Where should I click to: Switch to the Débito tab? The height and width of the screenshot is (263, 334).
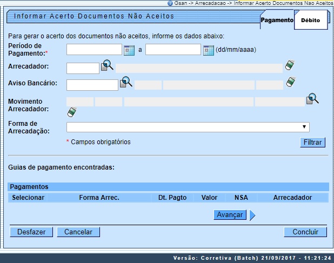click(310, 20)
